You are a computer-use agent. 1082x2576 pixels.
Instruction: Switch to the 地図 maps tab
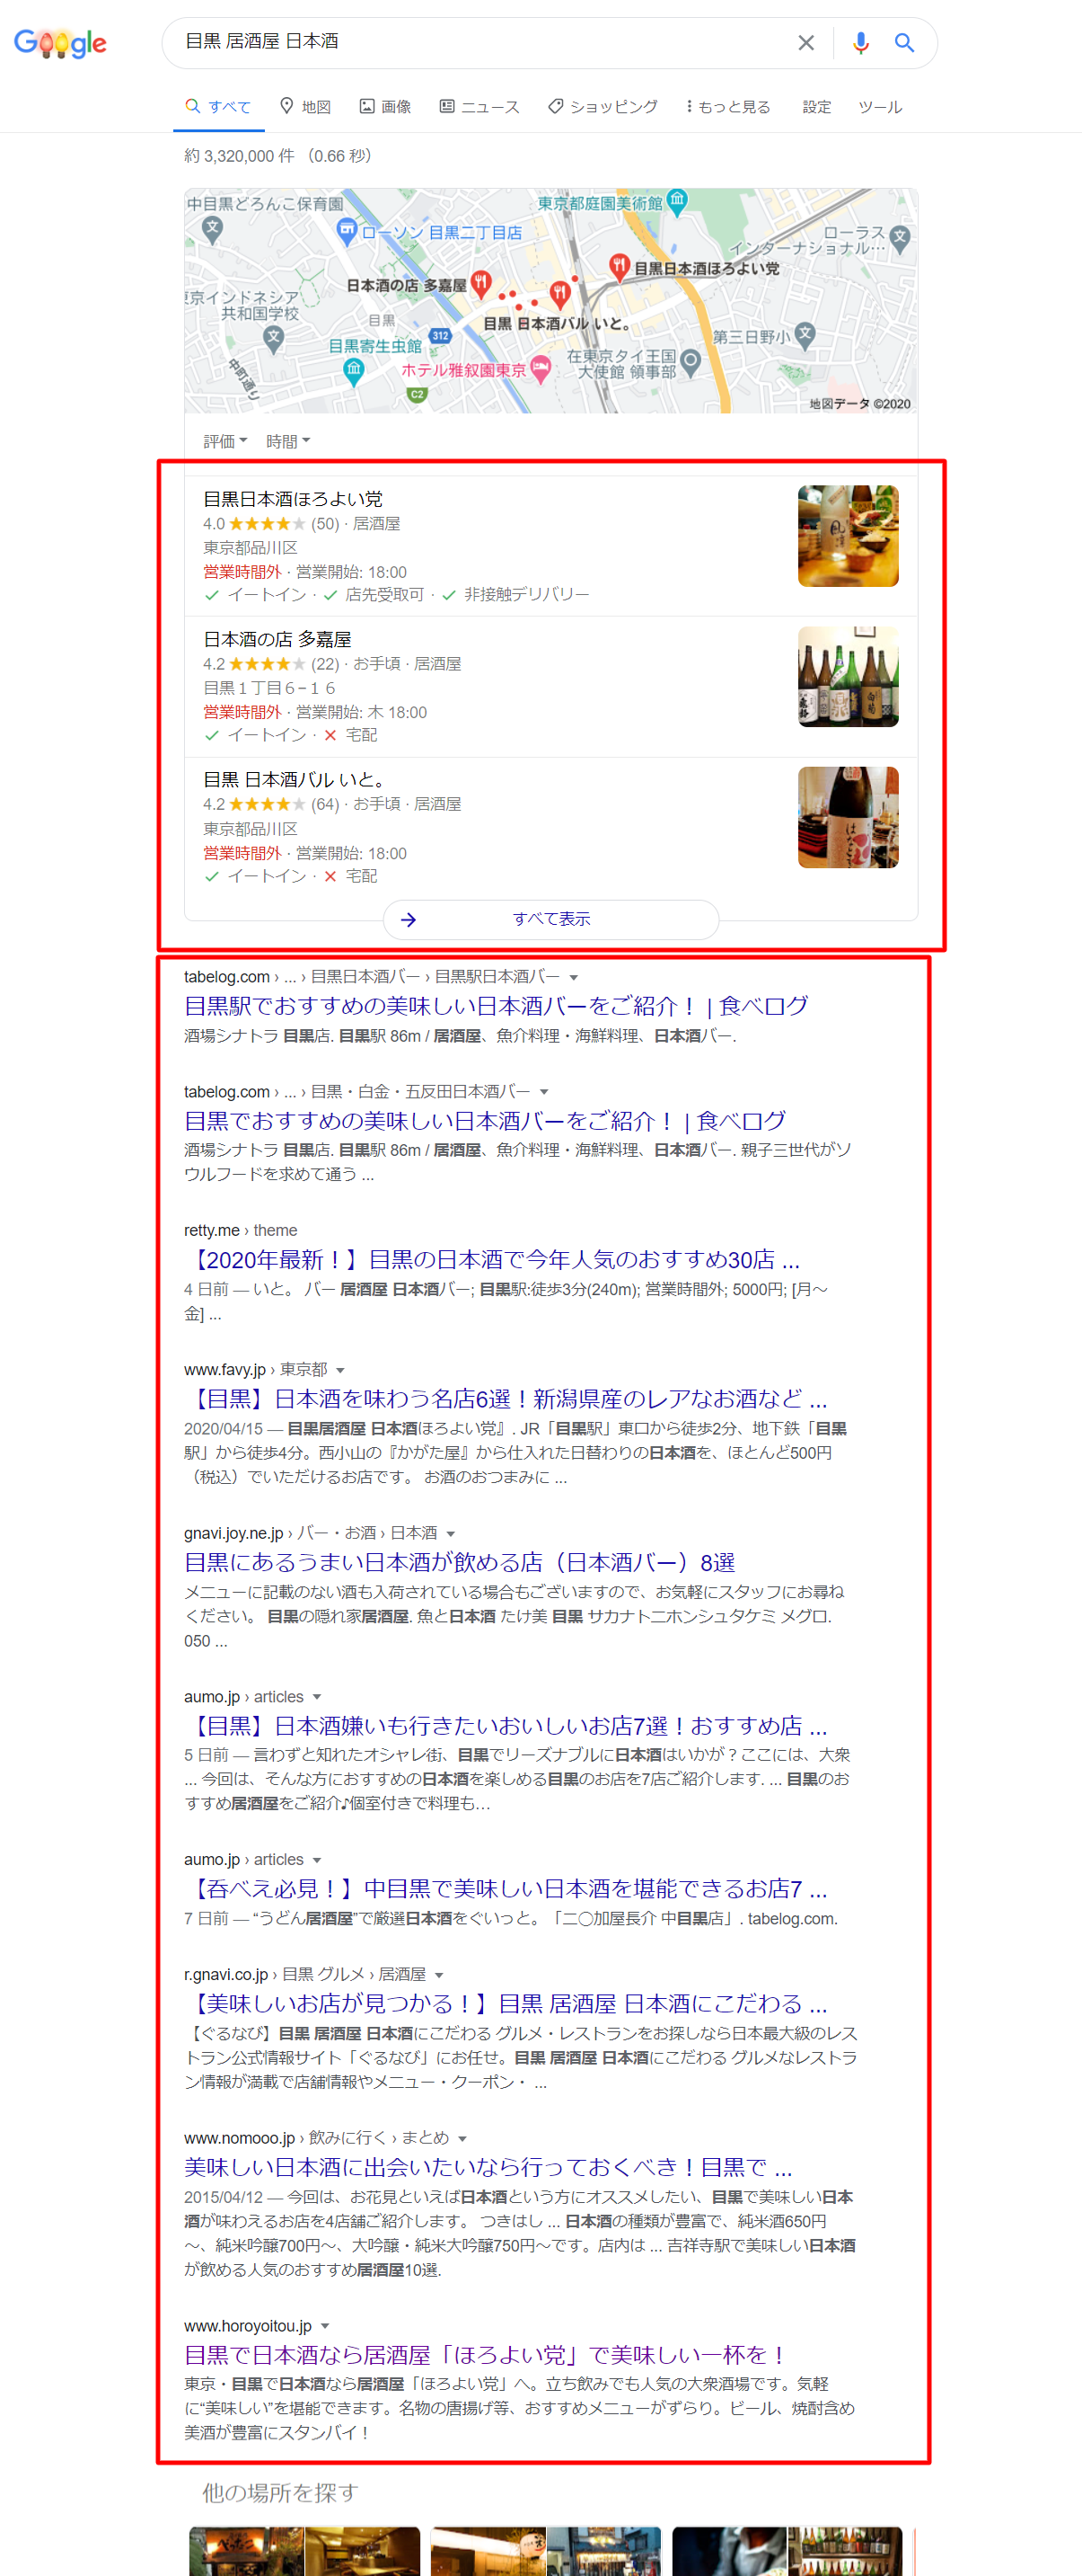304,106
